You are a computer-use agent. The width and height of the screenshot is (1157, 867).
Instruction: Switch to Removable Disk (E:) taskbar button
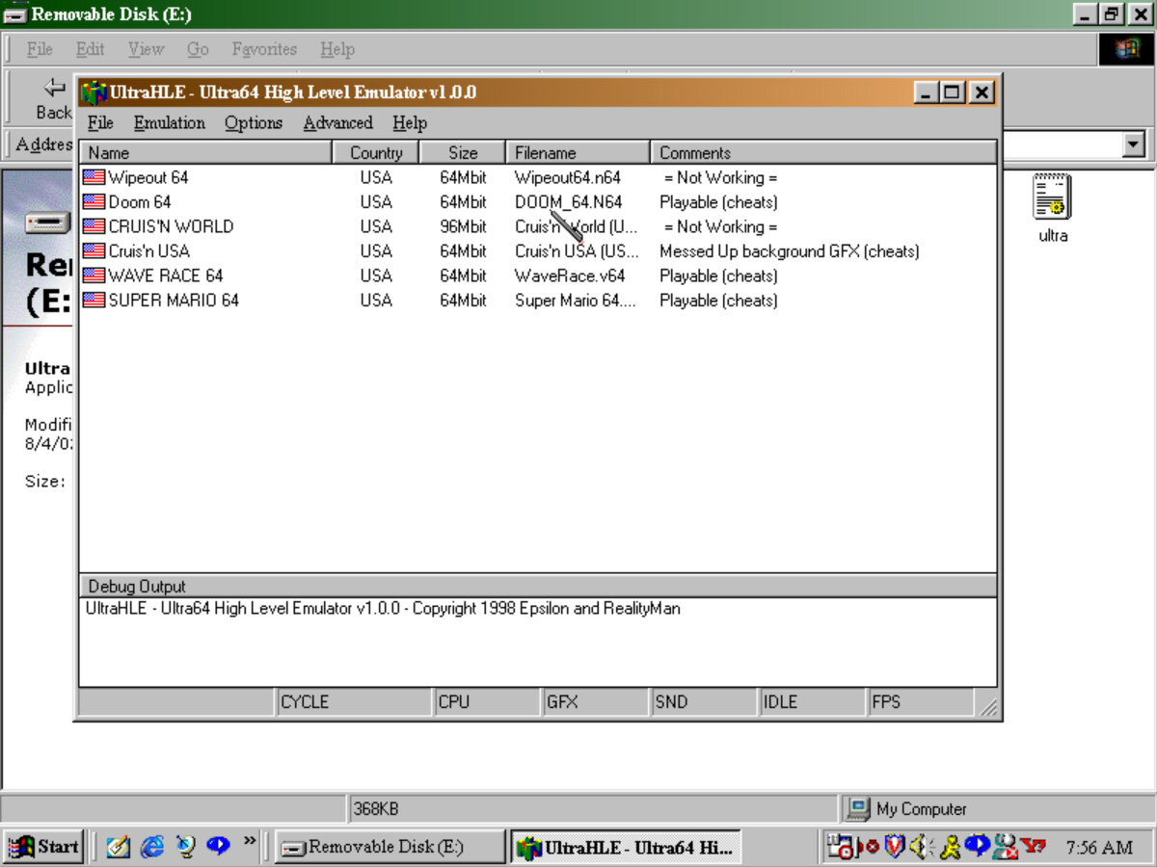coord(390,847)
